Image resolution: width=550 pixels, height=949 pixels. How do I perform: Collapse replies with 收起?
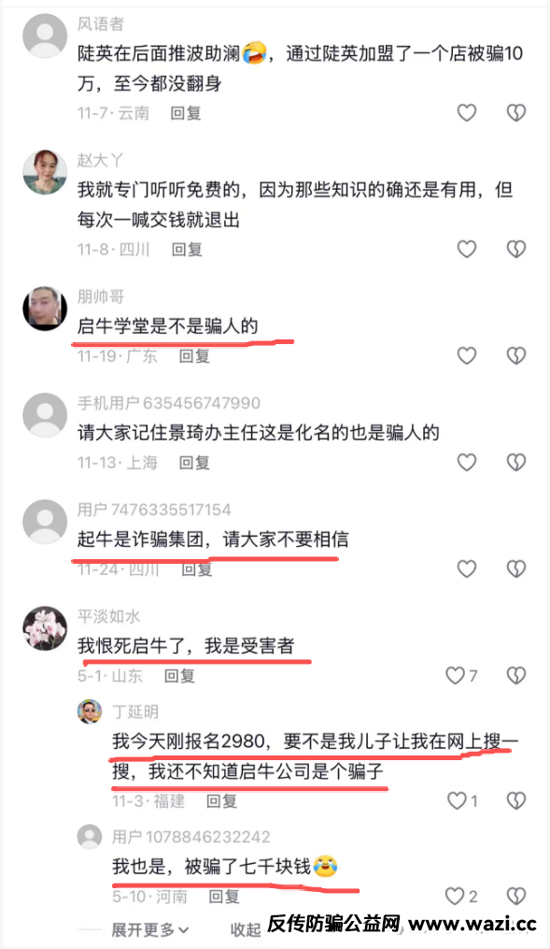(x=245, y=929)
